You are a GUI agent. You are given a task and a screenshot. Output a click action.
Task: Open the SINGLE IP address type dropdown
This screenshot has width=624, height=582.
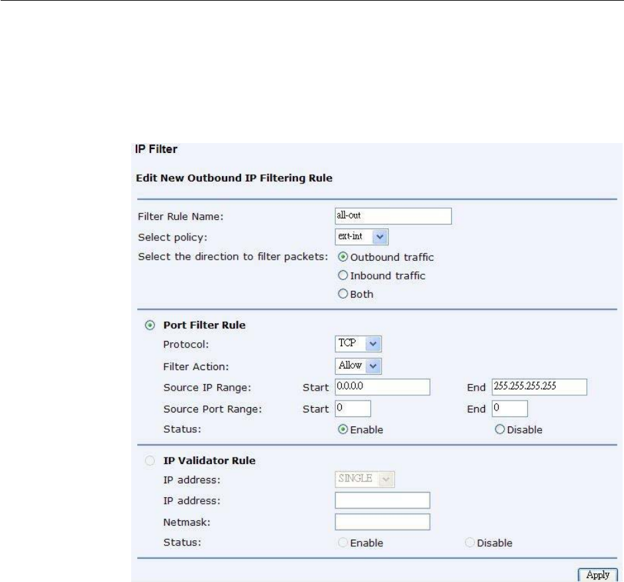(364, 479)
